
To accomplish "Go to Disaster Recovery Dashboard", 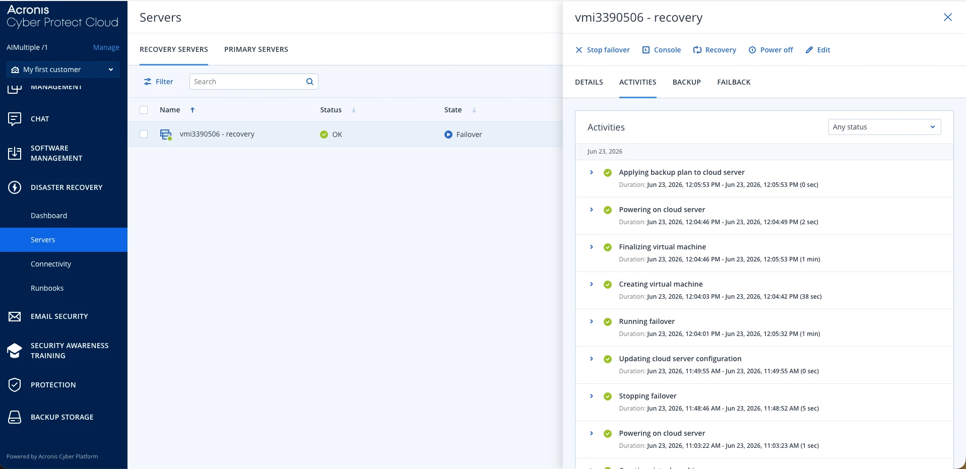I will [x=49, y=216].
